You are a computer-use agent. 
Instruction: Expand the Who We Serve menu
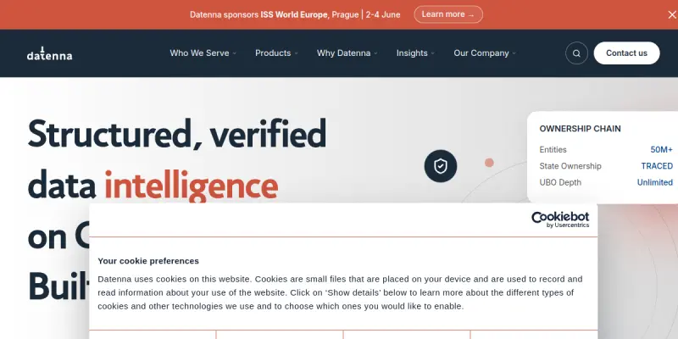[203, 53]
